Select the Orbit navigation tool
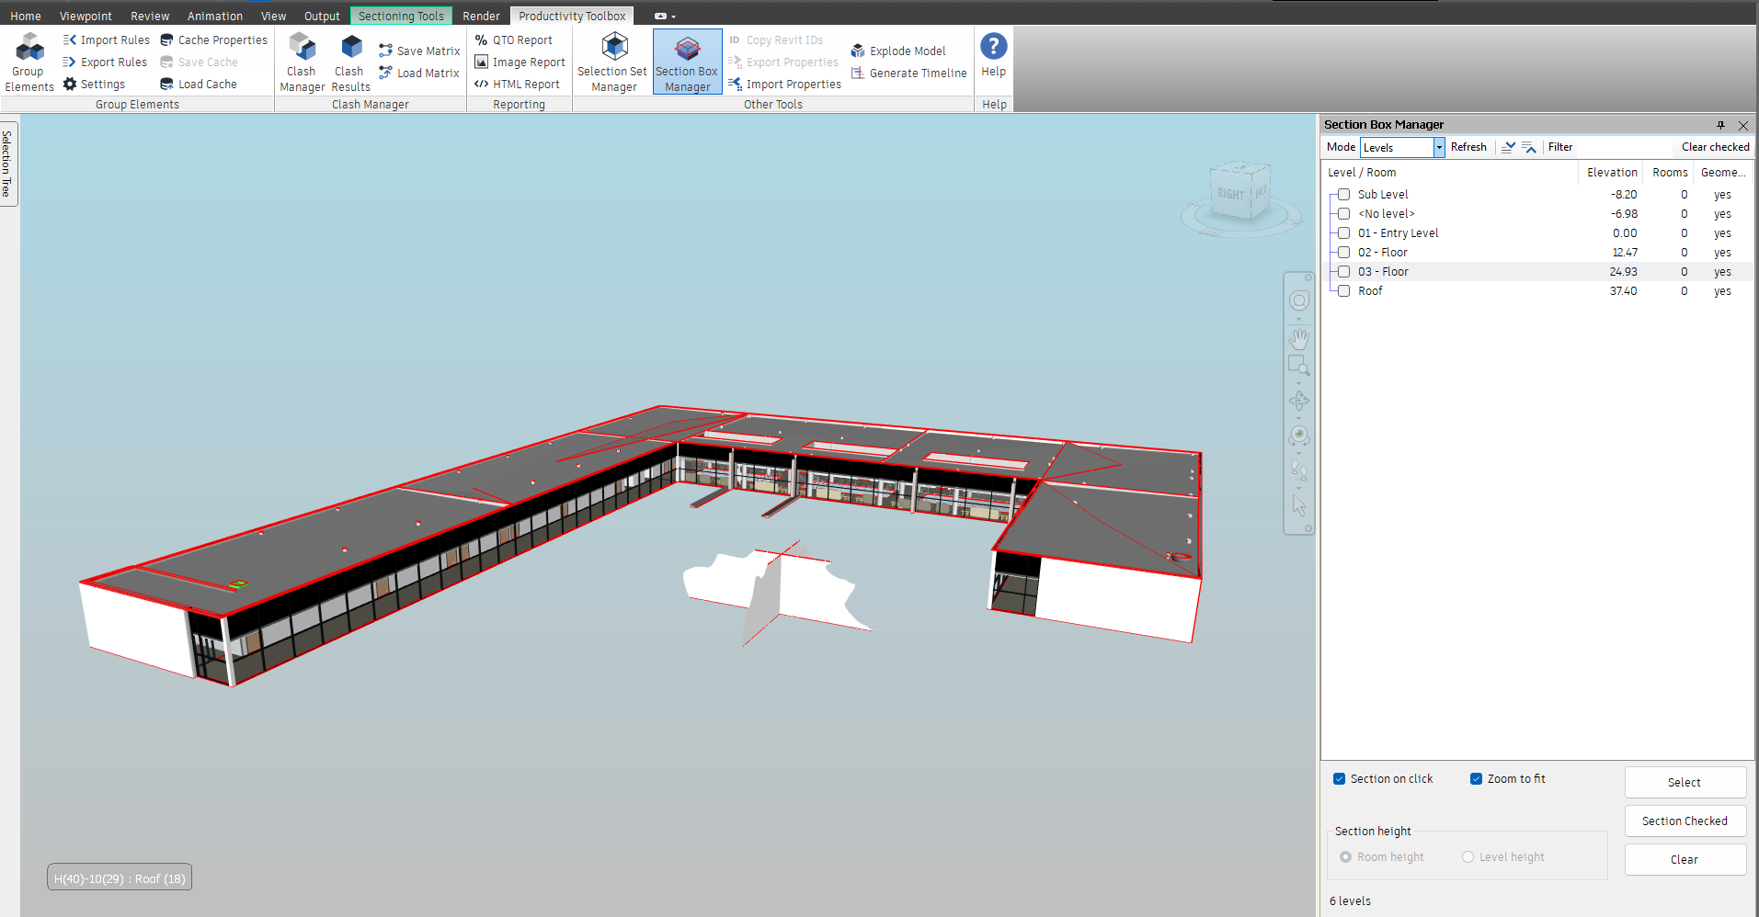Screen dimensions: 1759x917 pos(1298,400)
